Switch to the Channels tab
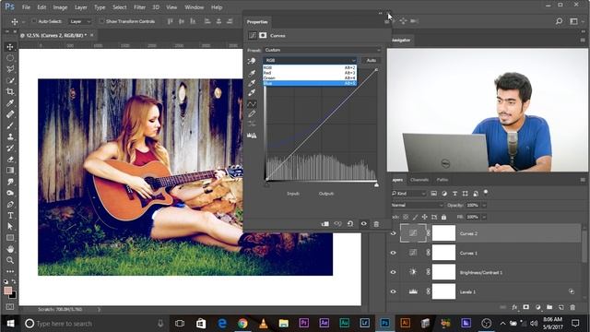Viewport: 590px width, 332px height. [x=419, y=180]
